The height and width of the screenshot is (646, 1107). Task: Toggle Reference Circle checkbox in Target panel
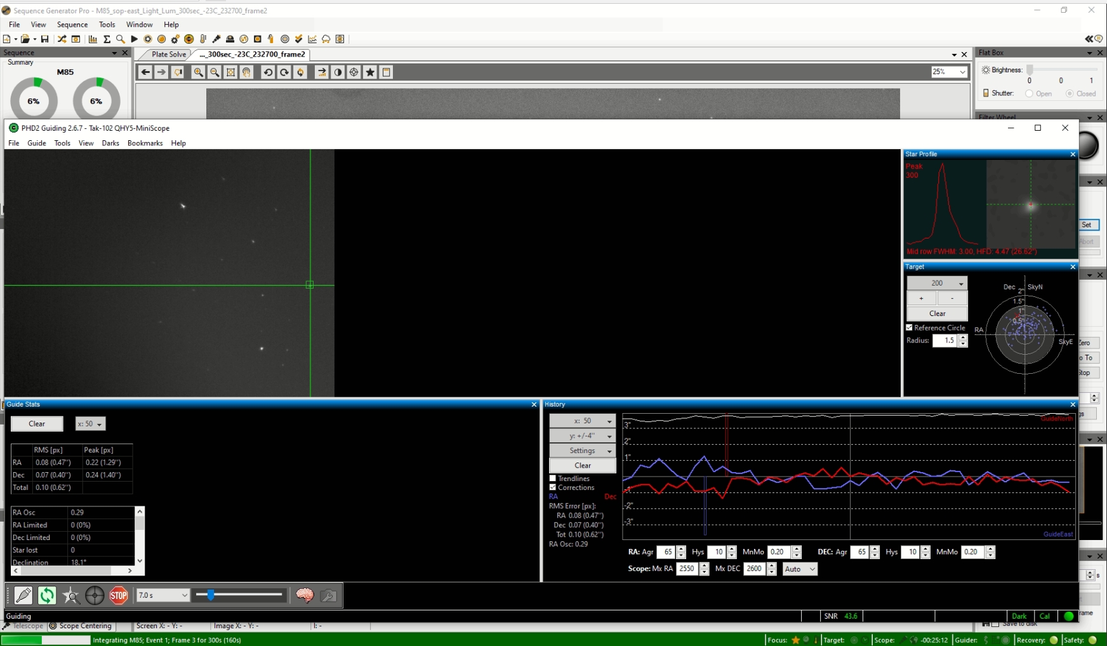point(910,327)
